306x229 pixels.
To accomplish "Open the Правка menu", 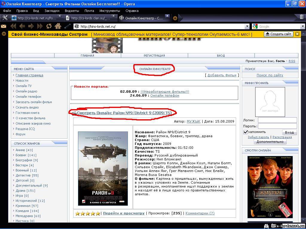I will pos(22,11).
